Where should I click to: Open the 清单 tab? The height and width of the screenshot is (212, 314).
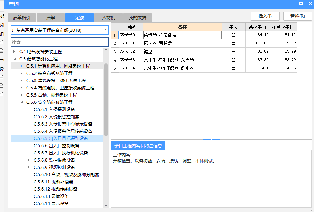coord(51,18)
